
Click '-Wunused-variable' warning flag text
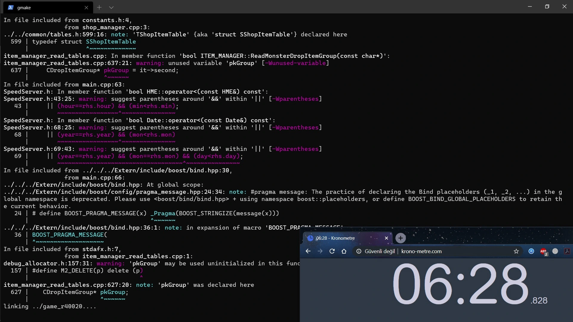[x=295, y=63]
